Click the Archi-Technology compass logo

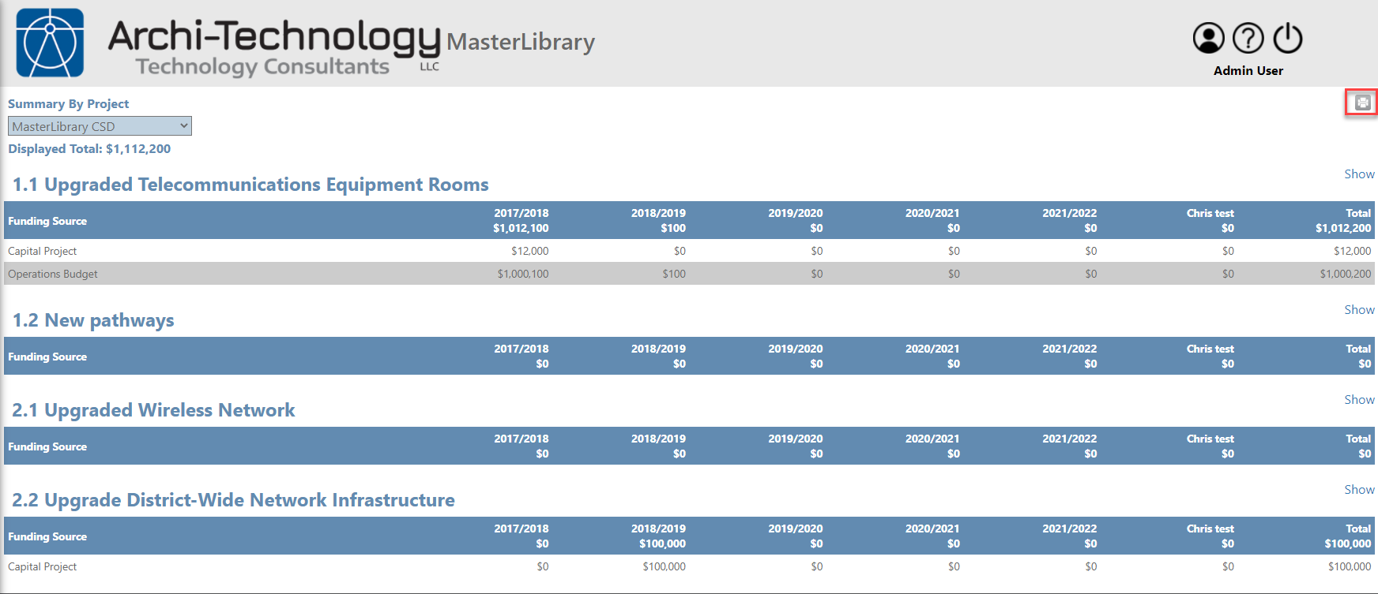tap(50, 43)
